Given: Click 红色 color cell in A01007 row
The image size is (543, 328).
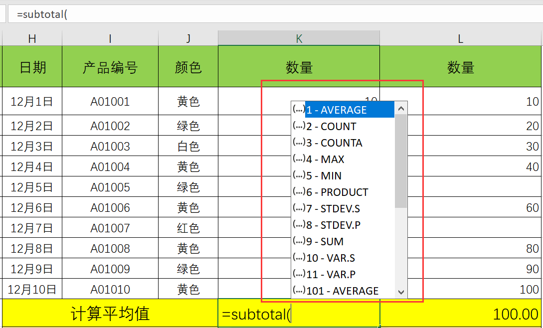Looking at the screenshot, I should tap(188, 228).
